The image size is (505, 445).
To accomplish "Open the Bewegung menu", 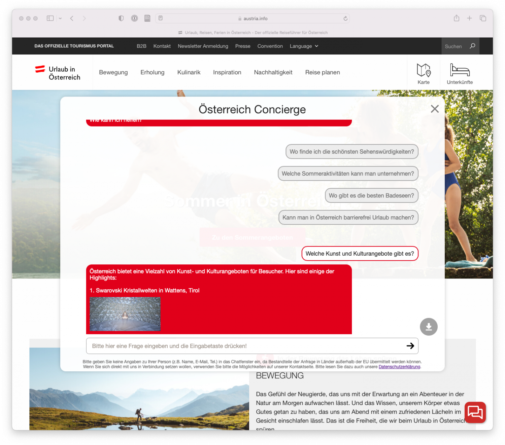I will click(113, 72).
